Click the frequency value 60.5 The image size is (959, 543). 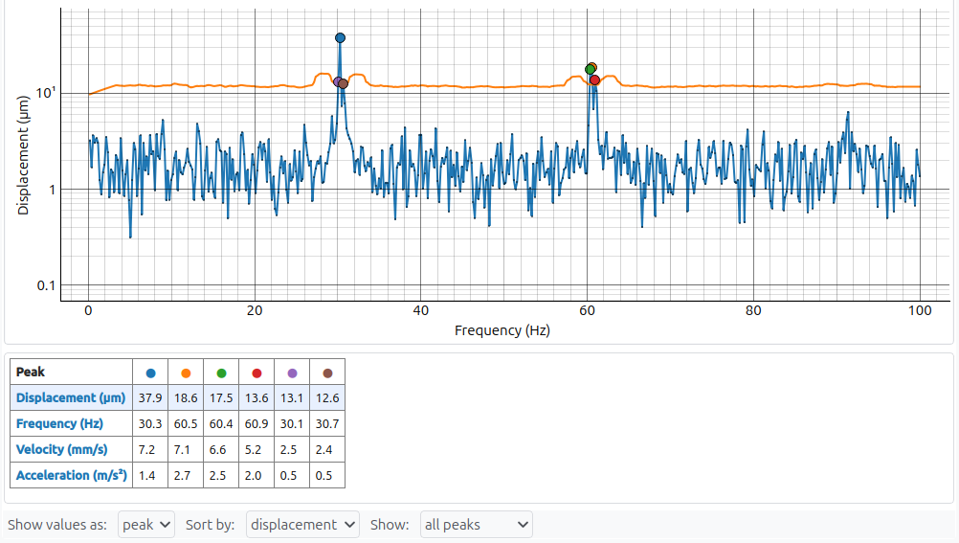[x=186, y=423]
